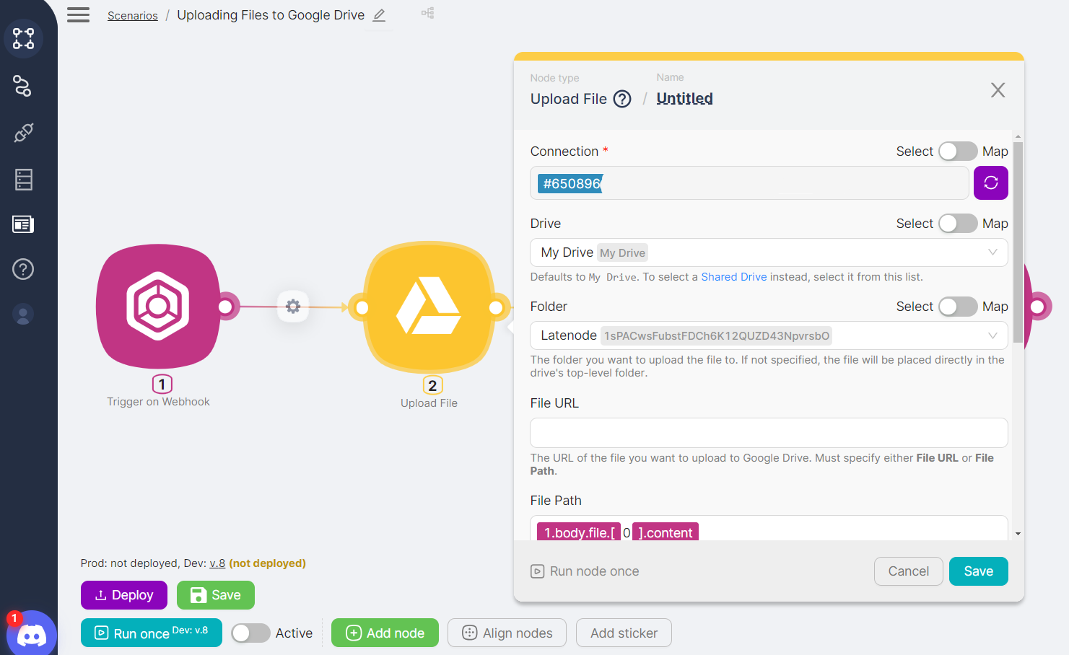
Task: Click the help icon beside Upload File
Action: pos(621,99)
